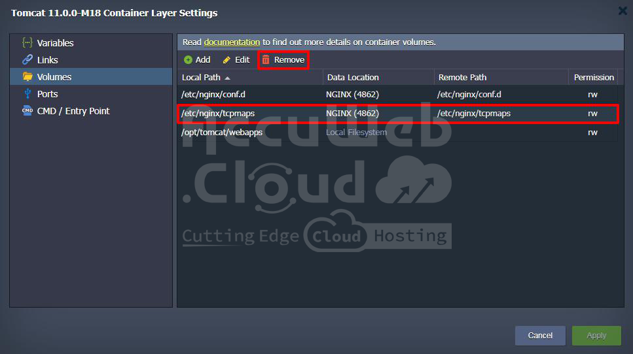The image size is (633, 354).
Task: Click the Variables braces icon
Action: pos(27,42)
